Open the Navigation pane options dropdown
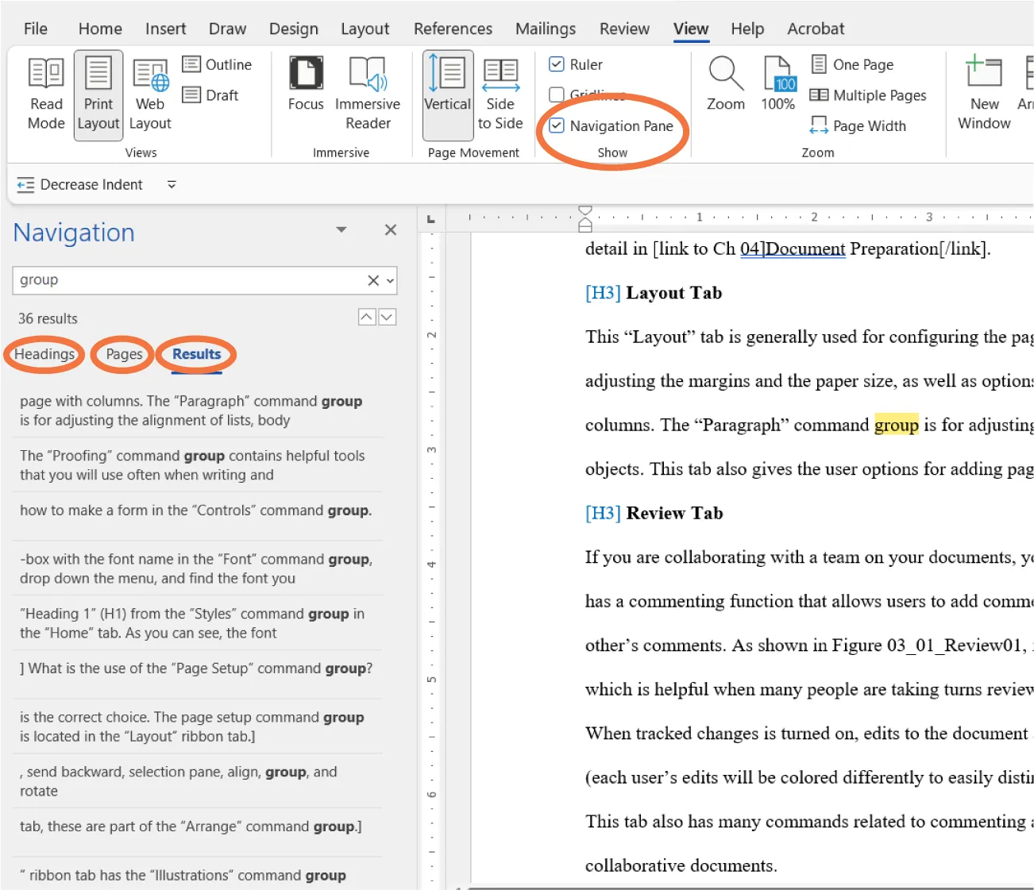Screen dimensions: 1034x890 click(x=341, y=229)
